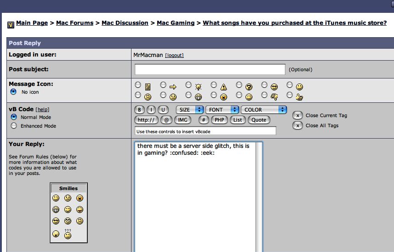Image resolution: width=394 pixels, height=252 pixels.
Task: Insert the small round-mouth surprised smiley in Smilies box
Action: coord(56,234)
